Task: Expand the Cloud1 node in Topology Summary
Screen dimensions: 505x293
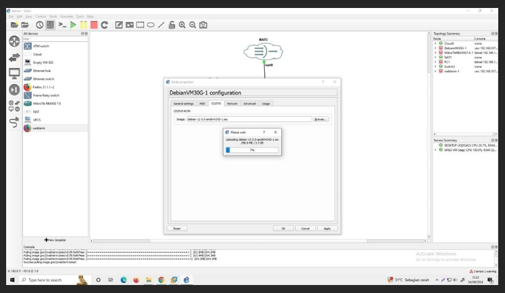Action: (x=436, y=44)
